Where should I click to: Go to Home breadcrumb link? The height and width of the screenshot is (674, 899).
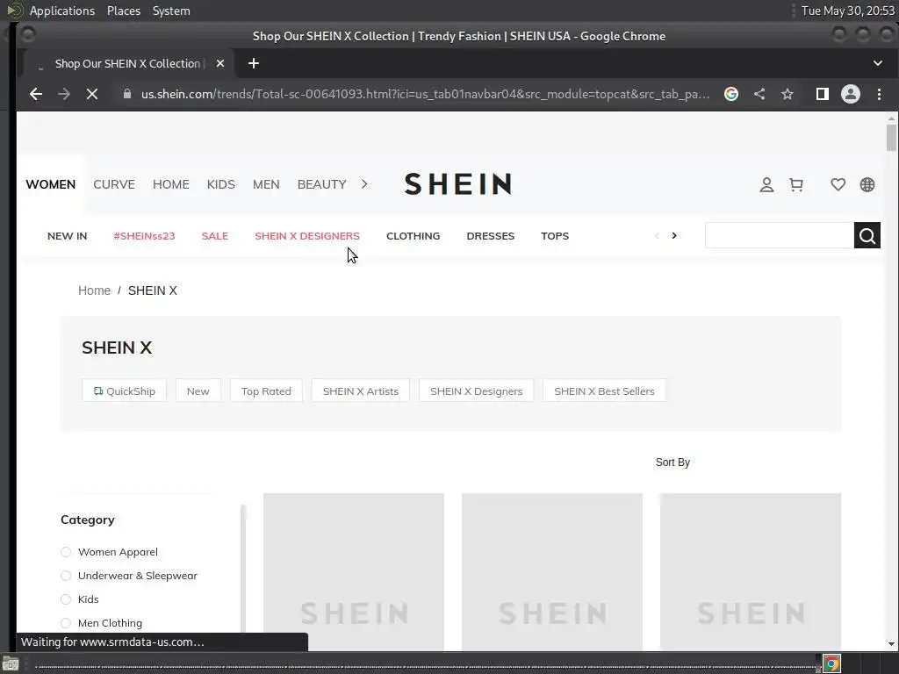[x=94, y=290]
